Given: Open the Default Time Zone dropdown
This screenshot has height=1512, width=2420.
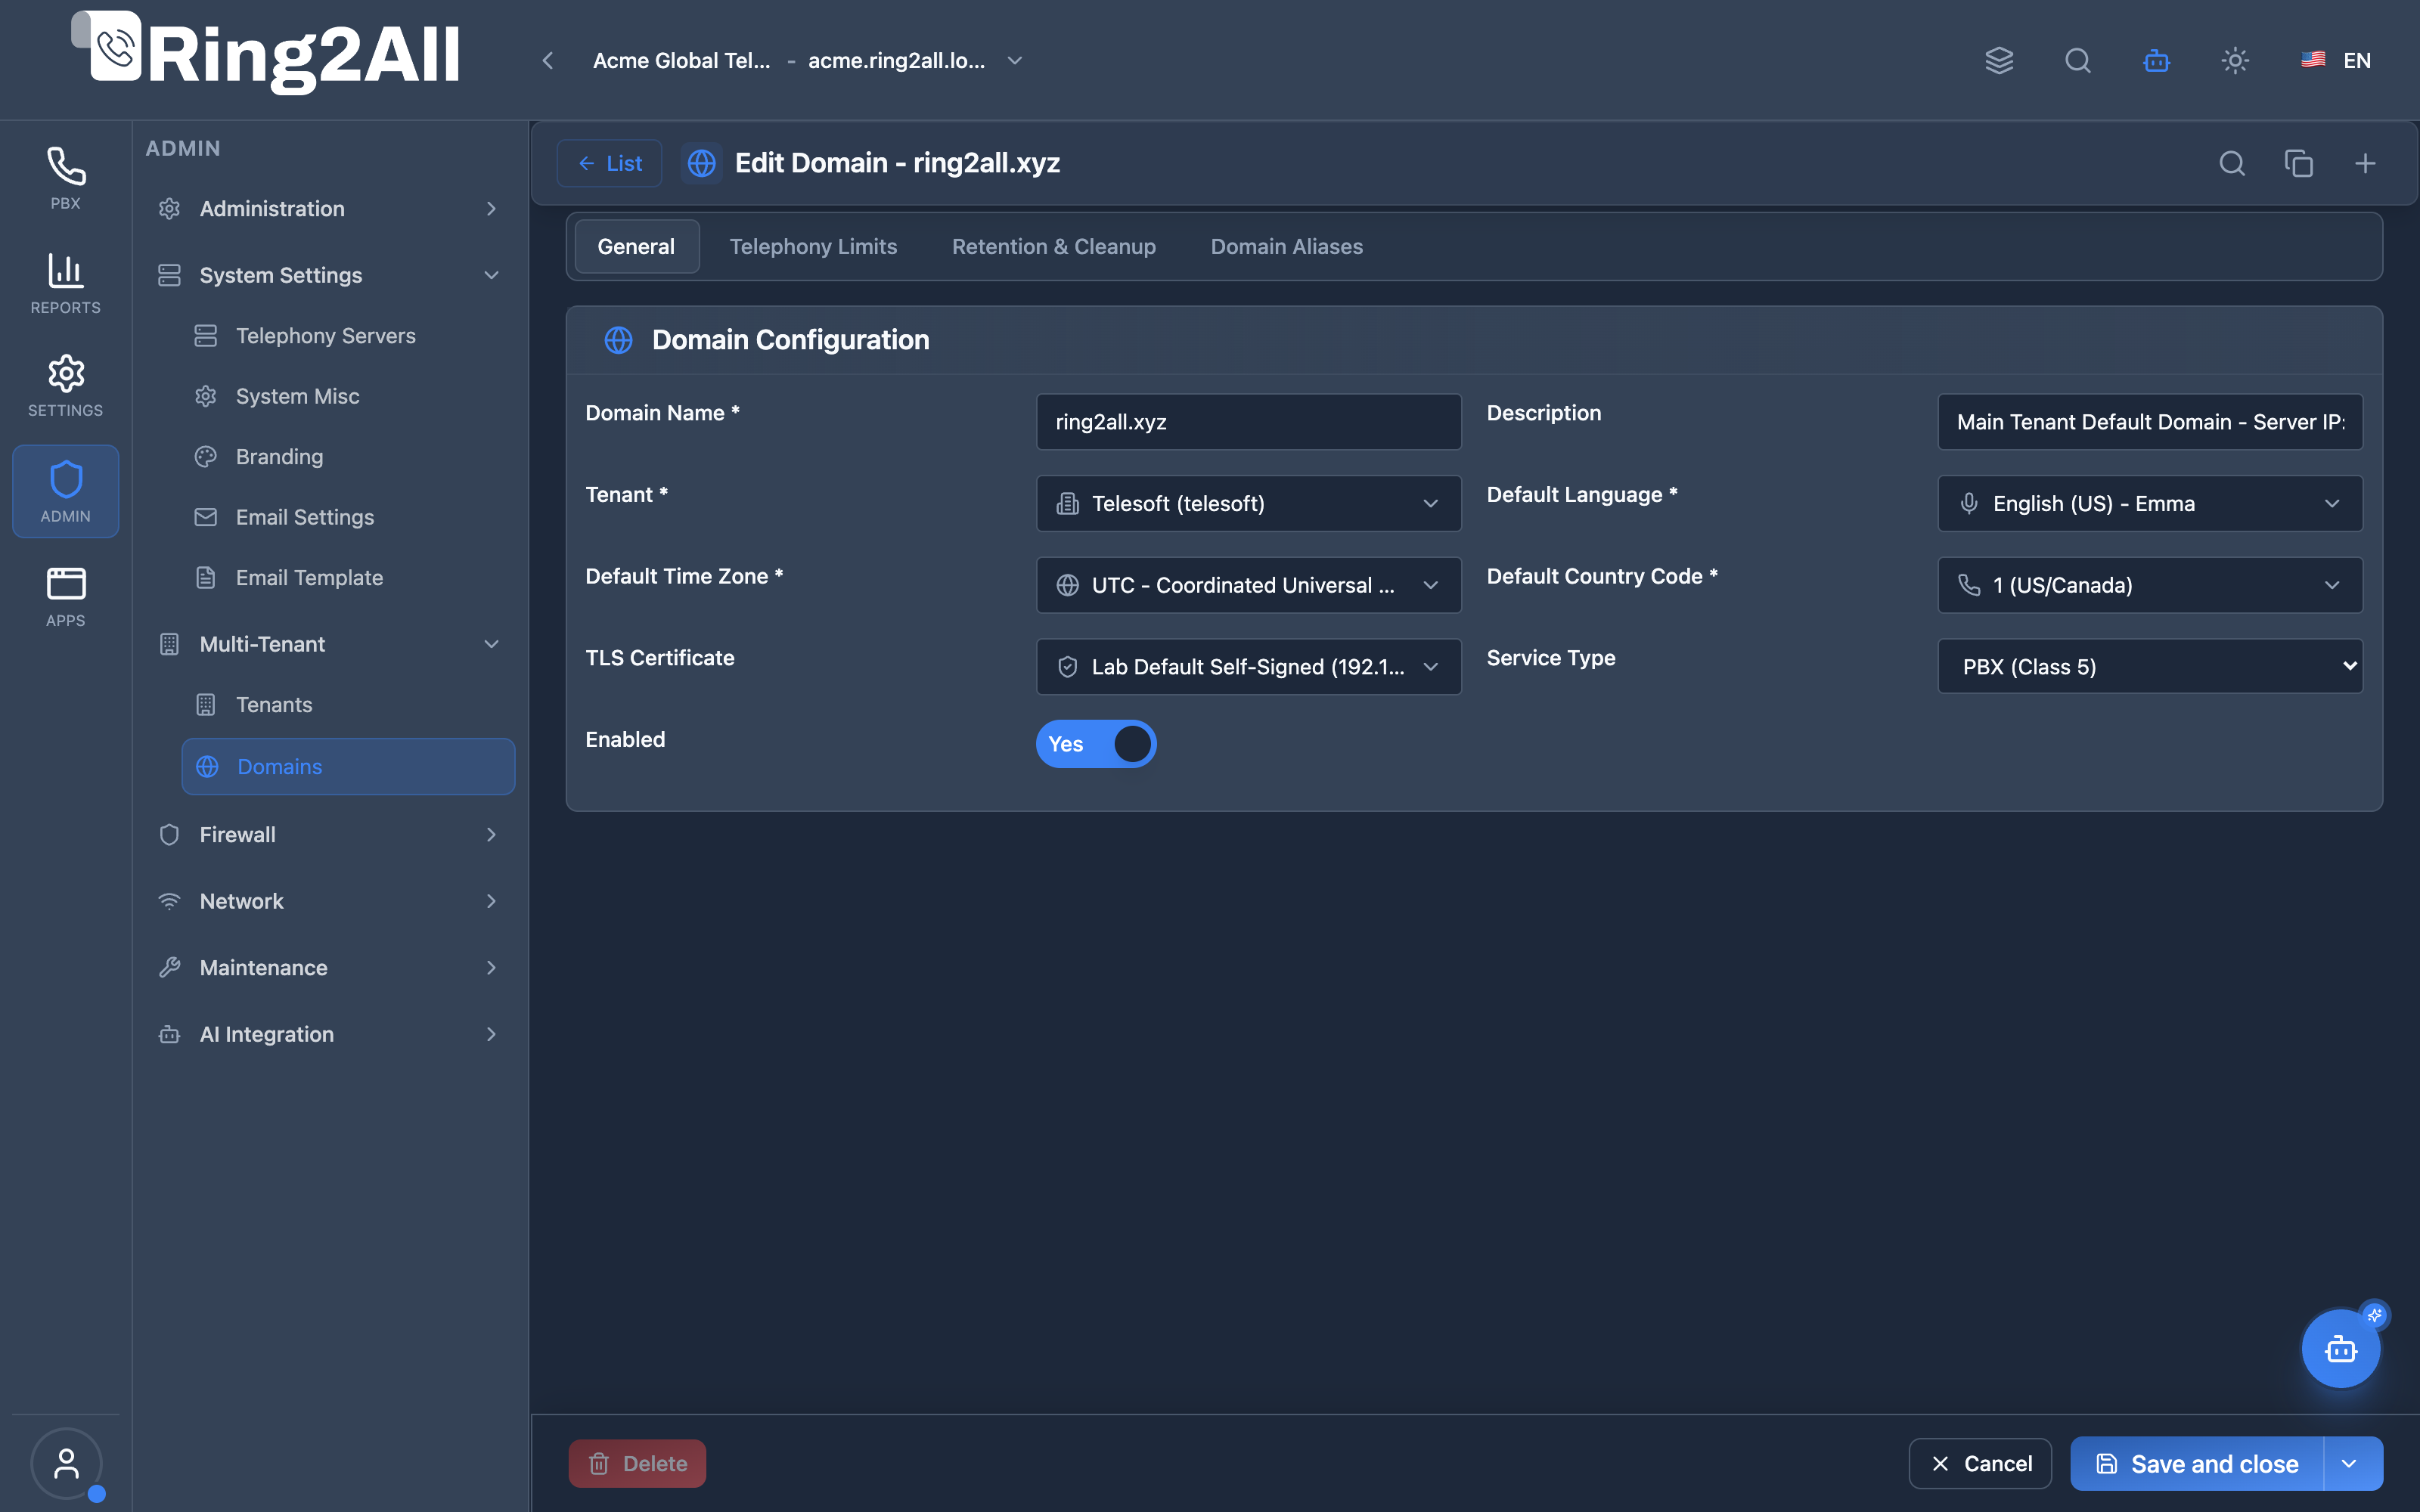Looking at the screenshot, I should pos(1249,585).
